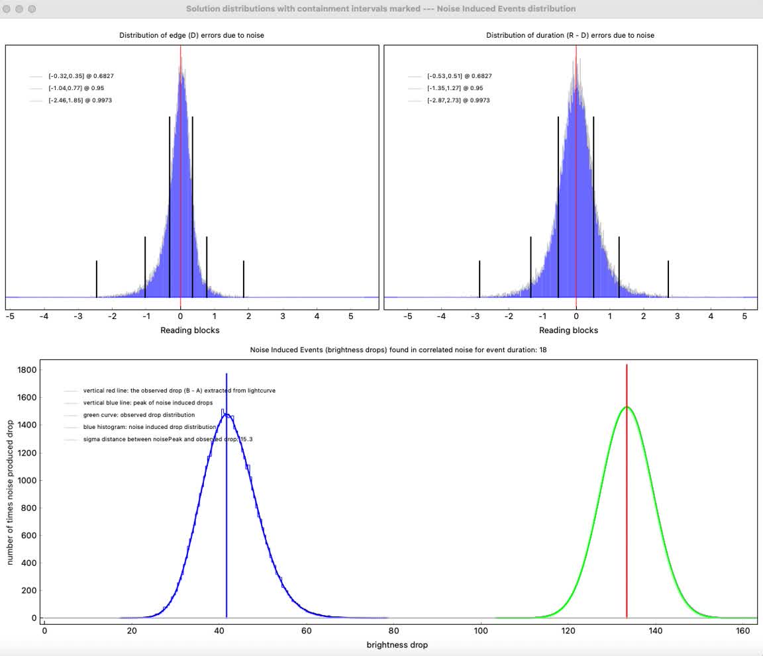
Task: Toggle the '[-0.32,0.35] @ 0.6827' legend entry
Action: coord(76,76)
